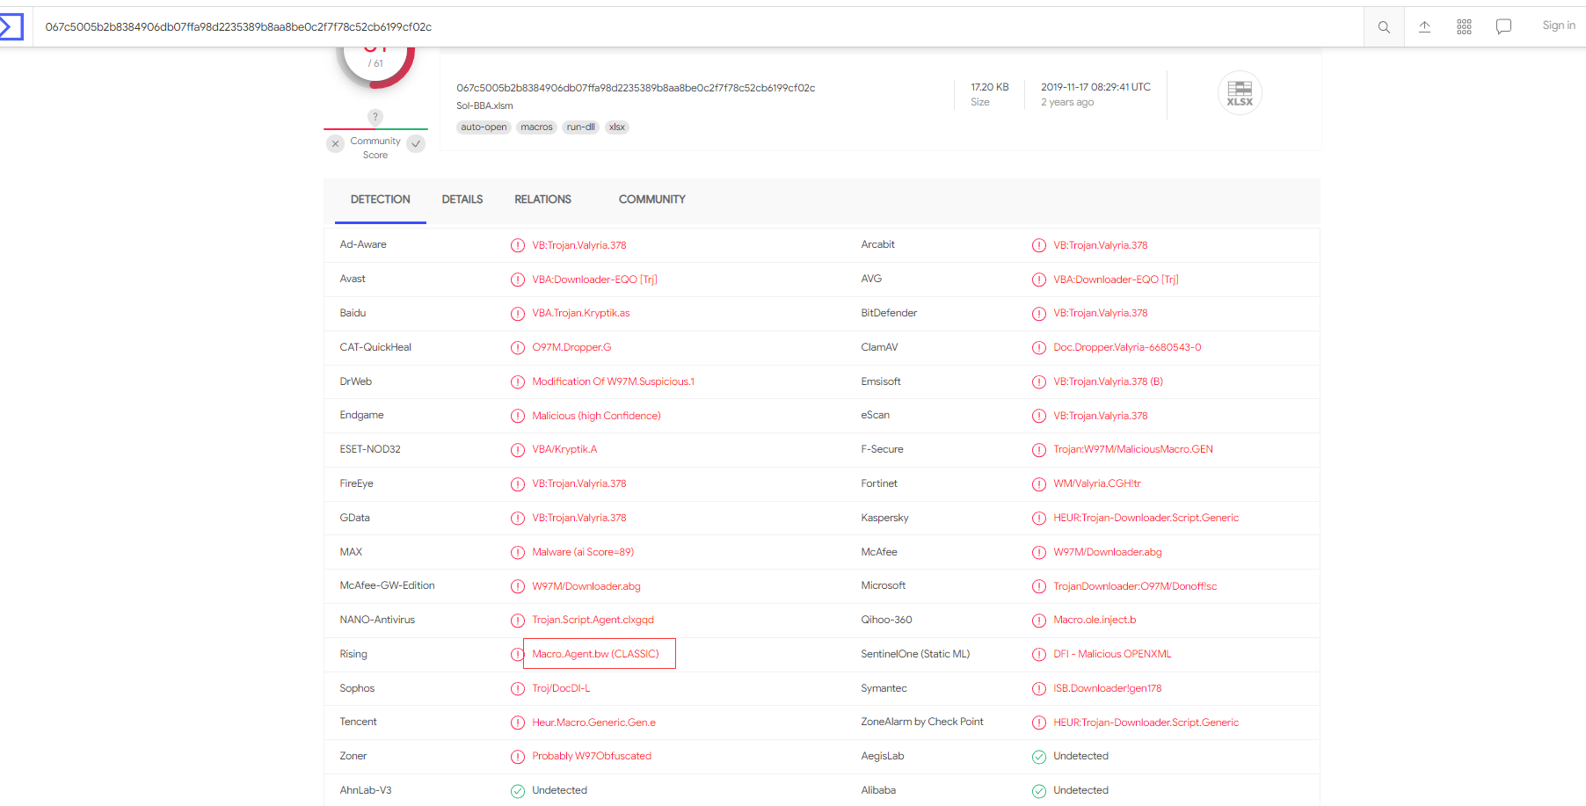The width and height of the screenshot is (1586, 806).
Task: Click the ESET-NOD32 vendor name
Action: (370, 449)
